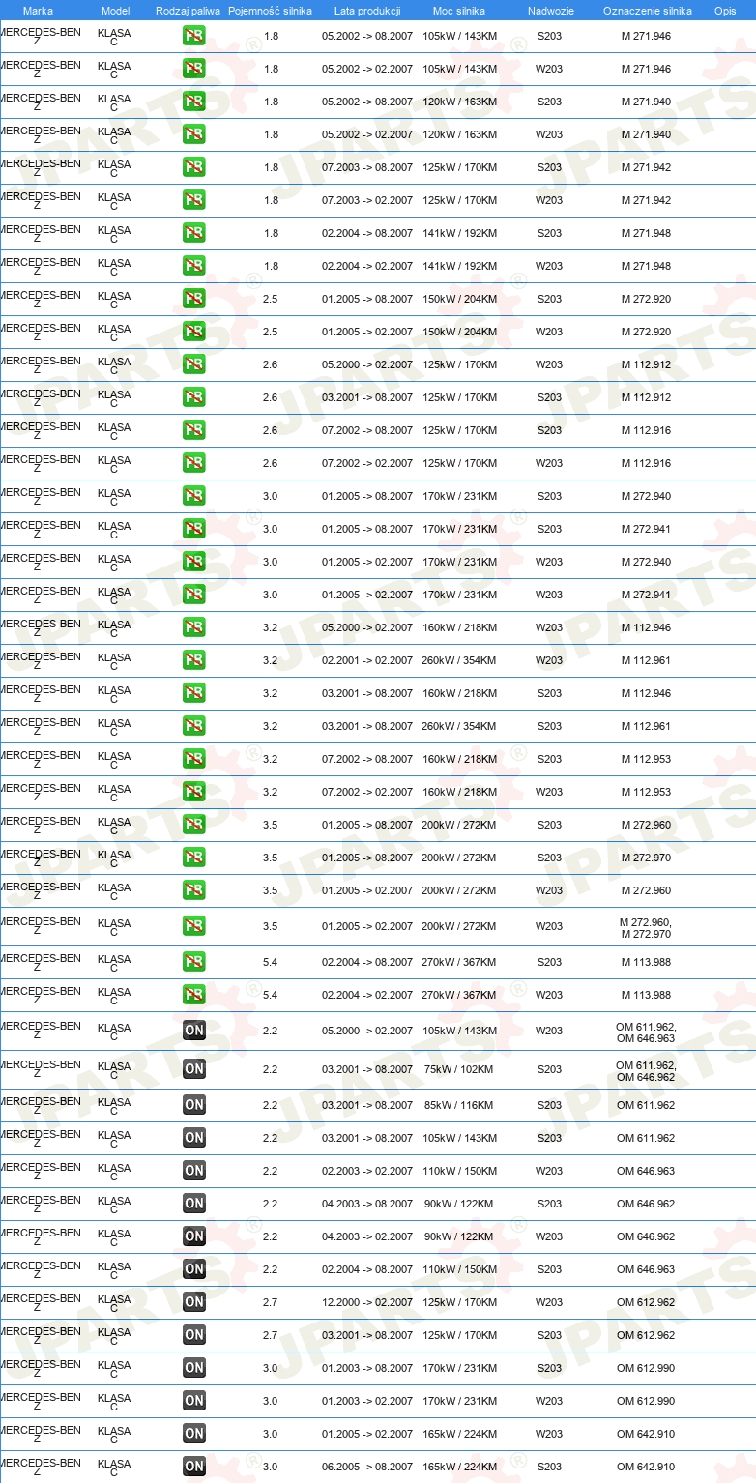Click the Rodzaj paliwa column header
The image size is (756, 1483).
click(188, 11)
